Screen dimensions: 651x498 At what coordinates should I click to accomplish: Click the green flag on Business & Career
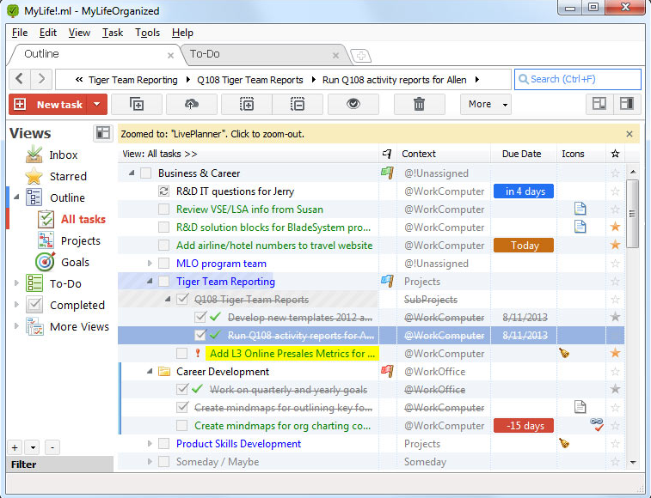[x=387, y=173]
